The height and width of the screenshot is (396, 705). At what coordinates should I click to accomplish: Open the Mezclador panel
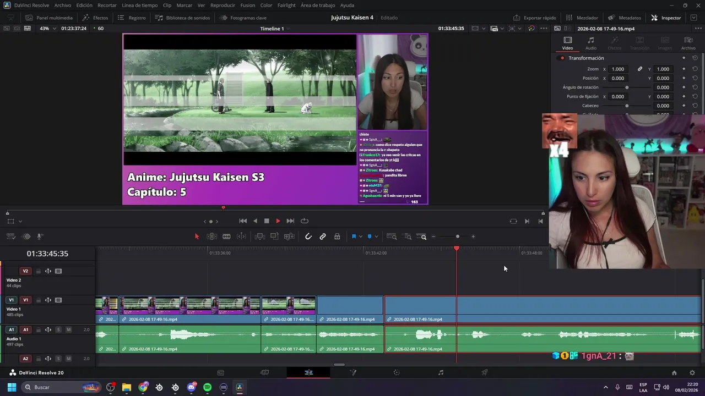pyautogui.click(x=582, y=18)
